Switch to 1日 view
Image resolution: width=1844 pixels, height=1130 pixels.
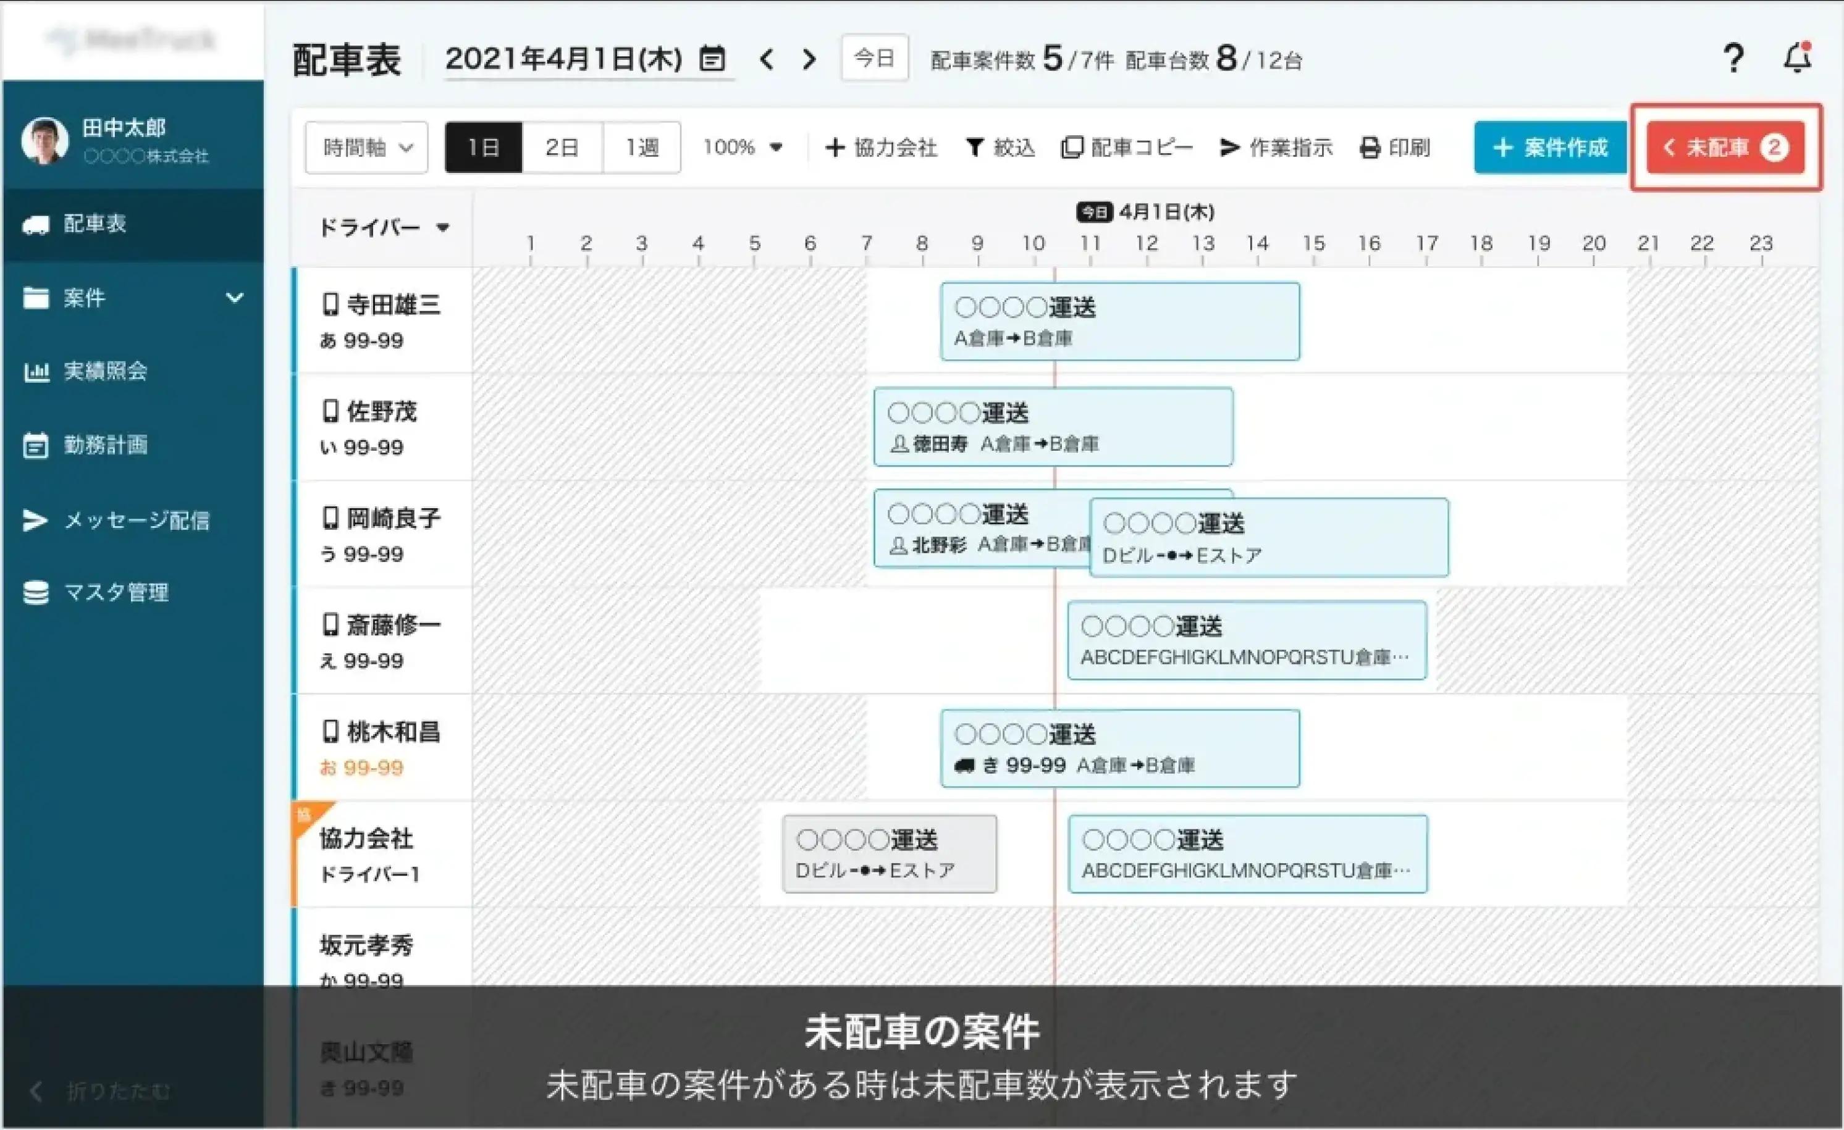click(484, 148)
